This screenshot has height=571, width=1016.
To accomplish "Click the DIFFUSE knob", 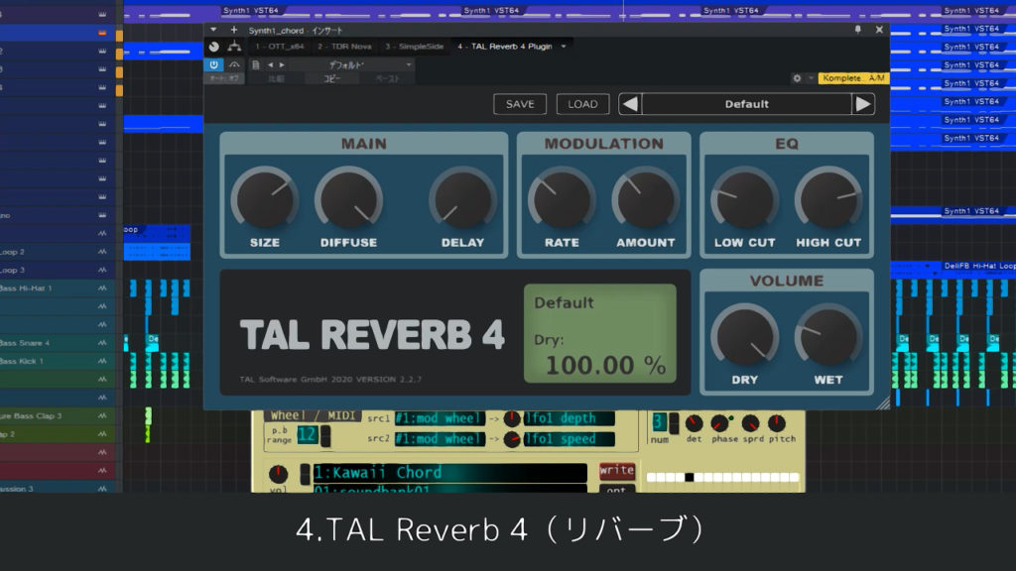I will (x=348, y=199).
